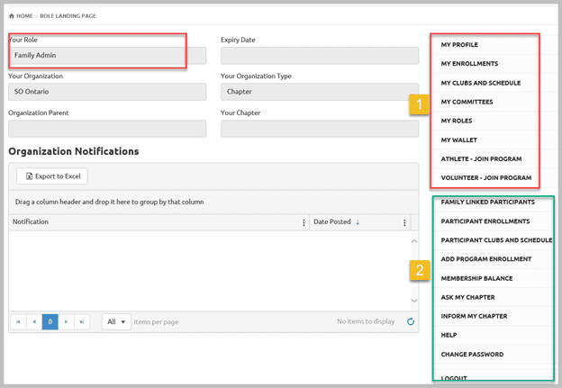Open MEMBERSHIP BALANCE

(476, 278)
